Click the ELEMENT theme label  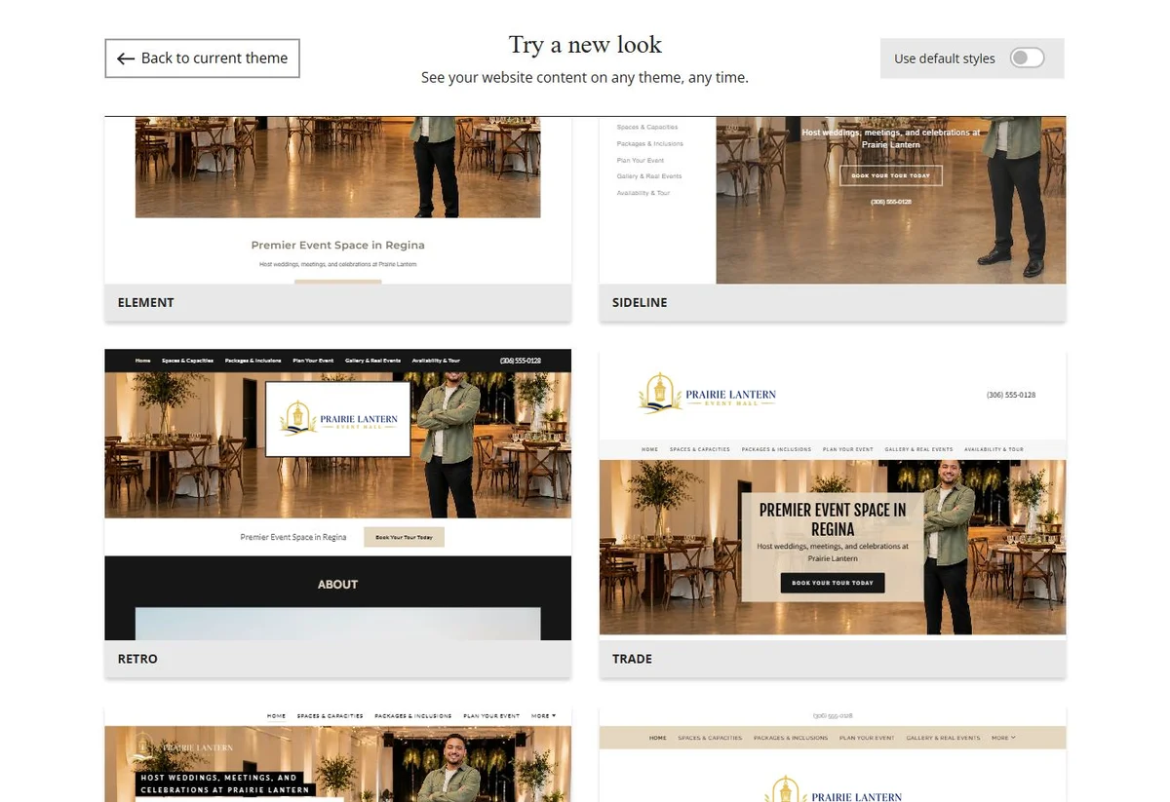(145, 302)
